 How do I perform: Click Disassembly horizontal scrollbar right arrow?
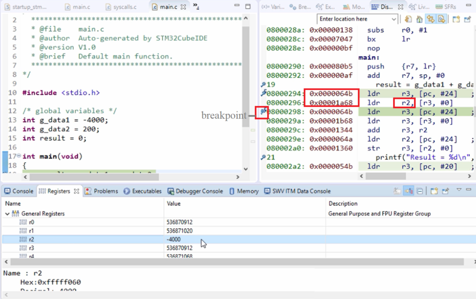point(469,176)
